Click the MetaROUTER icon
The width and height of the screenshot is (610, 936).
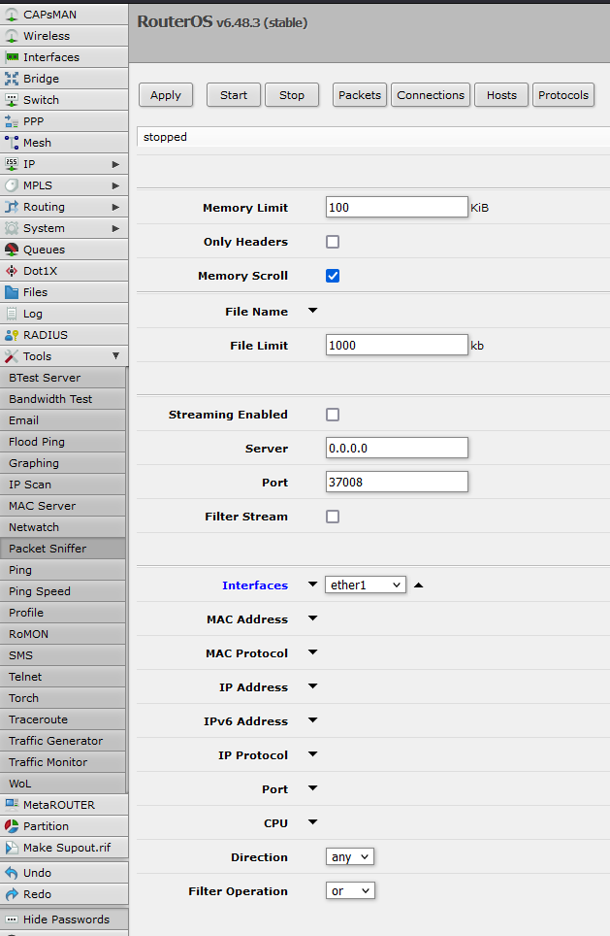(12, 805)
